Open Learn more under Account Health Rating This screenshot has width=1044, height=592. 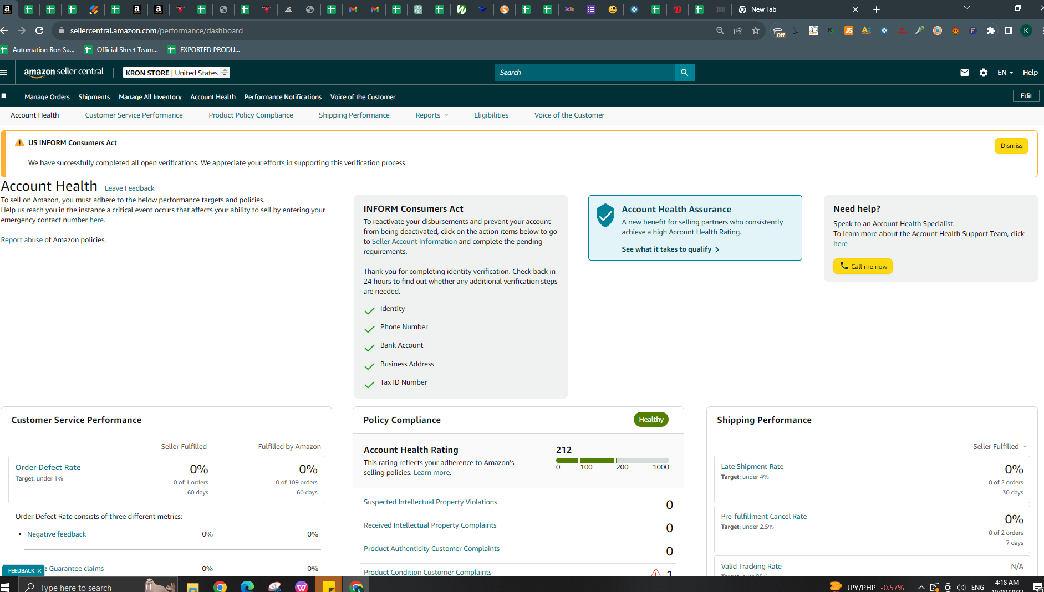[432, 473]
